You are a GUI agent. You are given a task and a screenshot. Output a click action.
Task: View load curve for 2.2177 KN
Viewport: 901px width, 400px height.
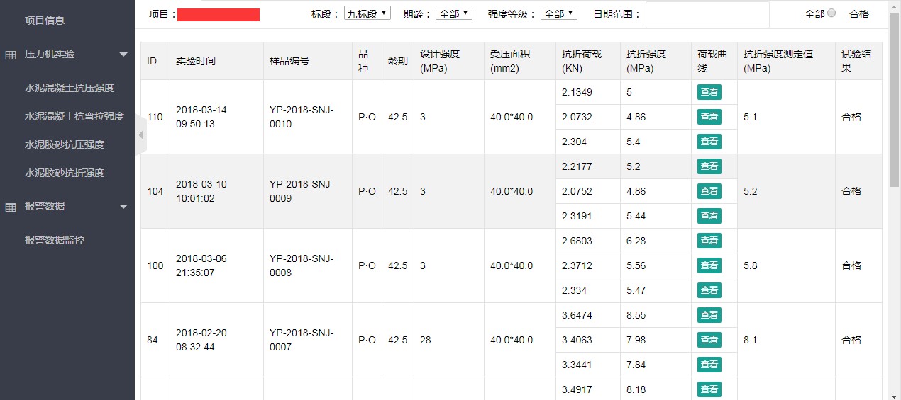[709, 166]
